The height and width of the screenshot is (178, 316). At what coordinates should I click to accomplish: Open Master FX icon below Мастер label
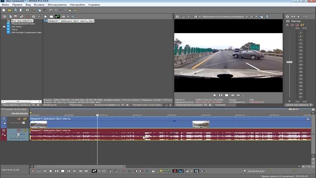(x=287, y=25)
